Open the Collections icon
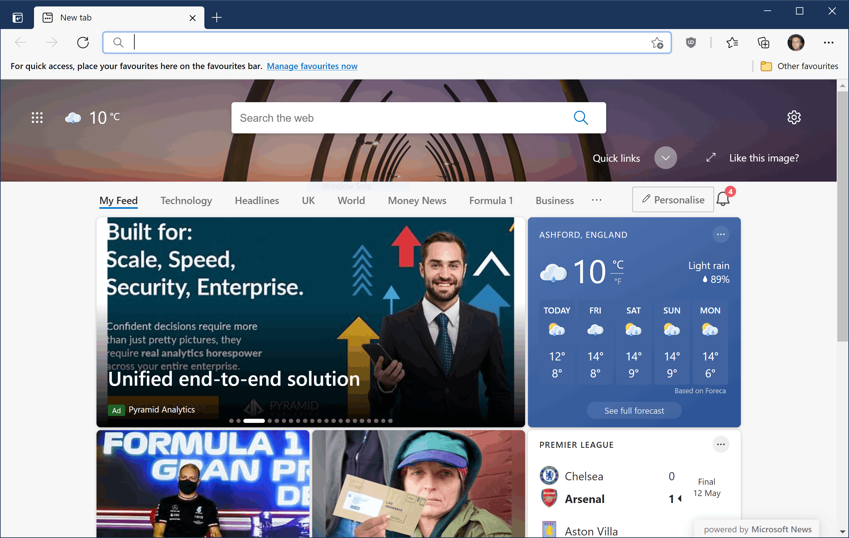Screen dimensions: 849x538 pos(763,43)
